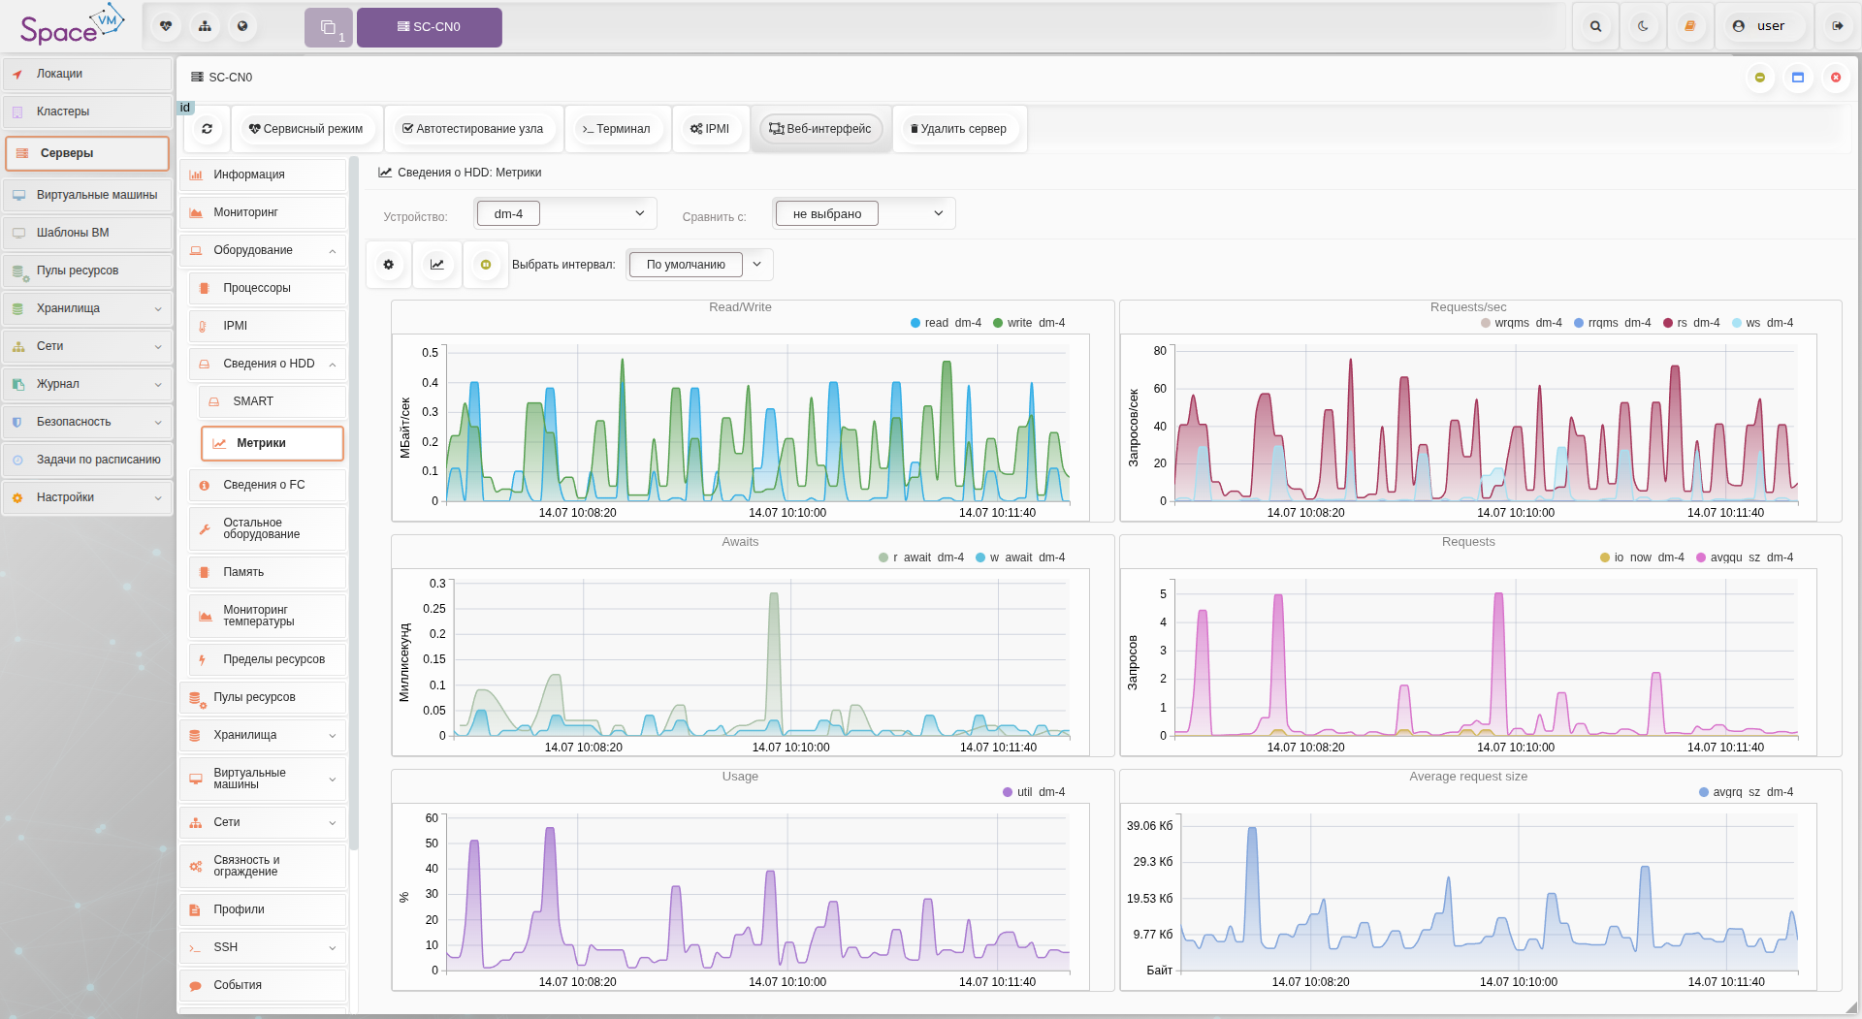
Task: Open the compare-with dropdown showing 'не выбрано'
Action: 864,213
